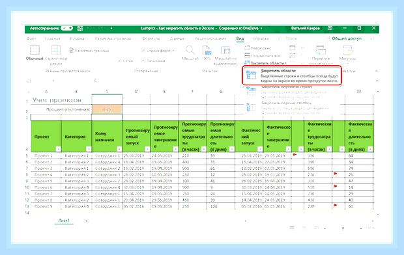Click the Общий доступ share button
This screenshot has width=404, height=255.
(345, 38)
